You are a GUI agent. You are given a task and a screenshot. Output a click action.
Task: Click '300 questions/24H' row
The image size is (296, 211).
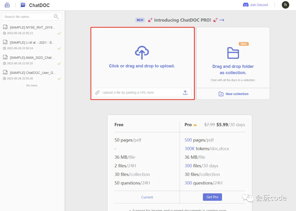[x=203, y=183]
